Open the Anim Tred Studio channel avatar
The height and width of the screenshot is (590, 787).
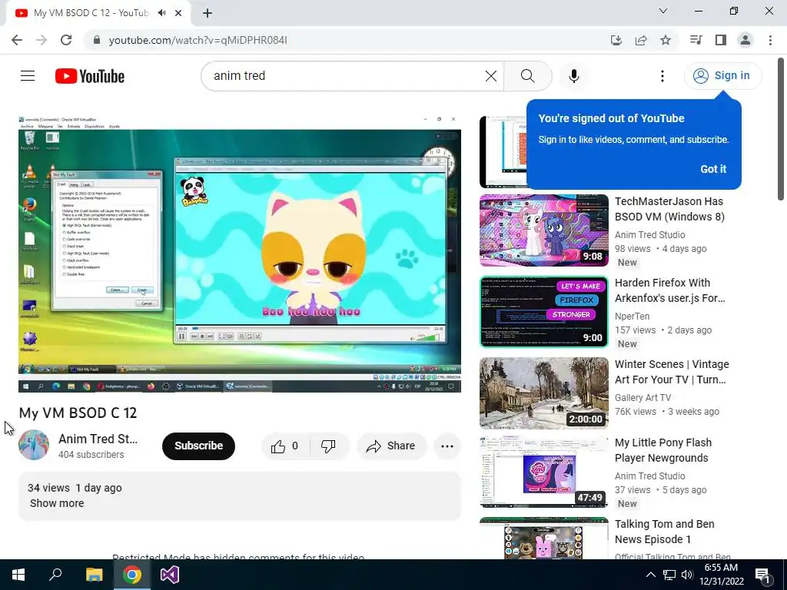coord(34,445)
